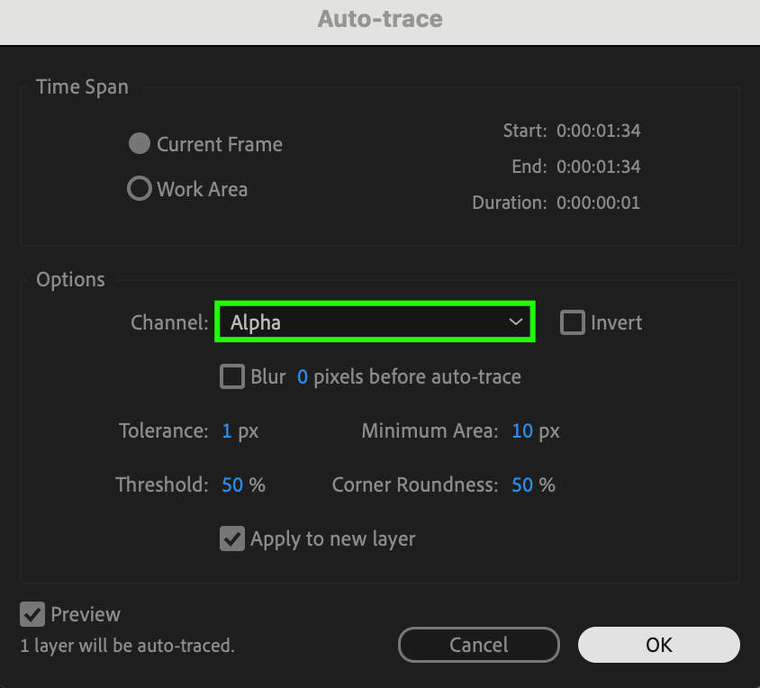This screenshot has width=760, height=688.
Task: Enable the Invert checkbox
Action: 572,322
